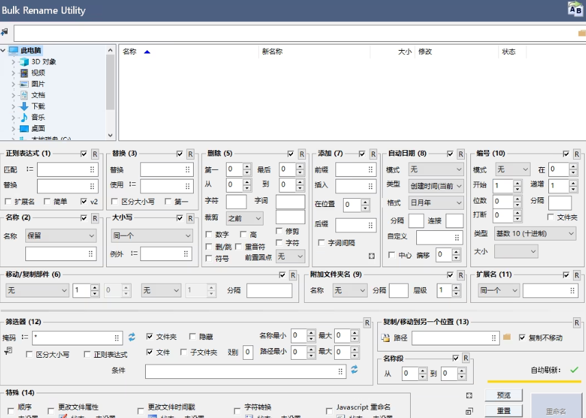The height and width of the screenshot is (418, 586).
Task: Open the 扩展名 (11) 同一个 dropdown
Action: coord(498,291)
